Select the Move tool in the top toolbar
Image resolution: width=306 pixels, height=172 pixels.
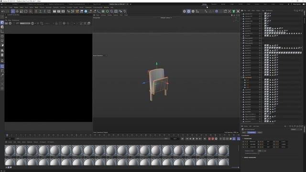17,11
